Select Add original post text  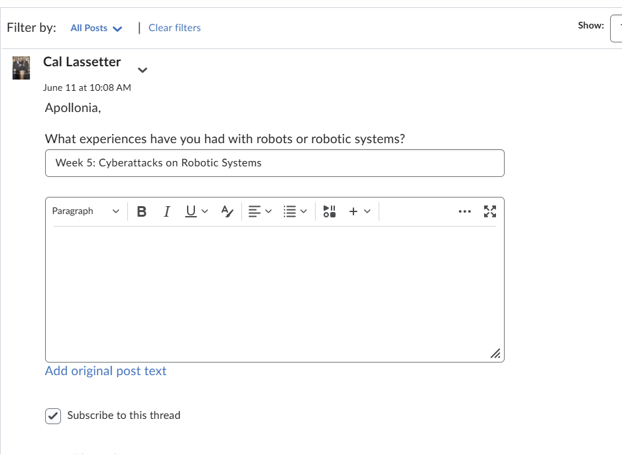click(105, 370)
